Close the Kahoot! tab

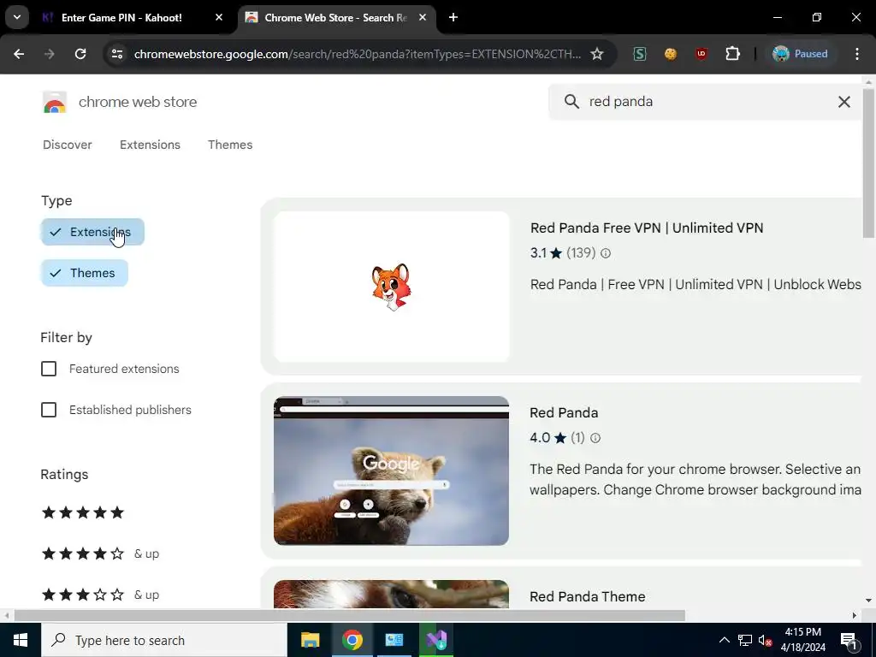pyautogui.click(x=219, y=17)
